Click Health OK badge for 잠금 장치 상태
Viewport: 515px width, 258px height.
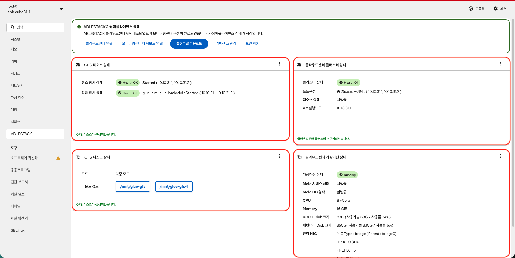[x=128, y=93]
